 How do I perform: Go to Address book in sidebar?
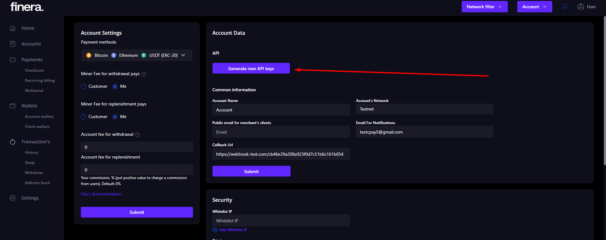[37, 183]
